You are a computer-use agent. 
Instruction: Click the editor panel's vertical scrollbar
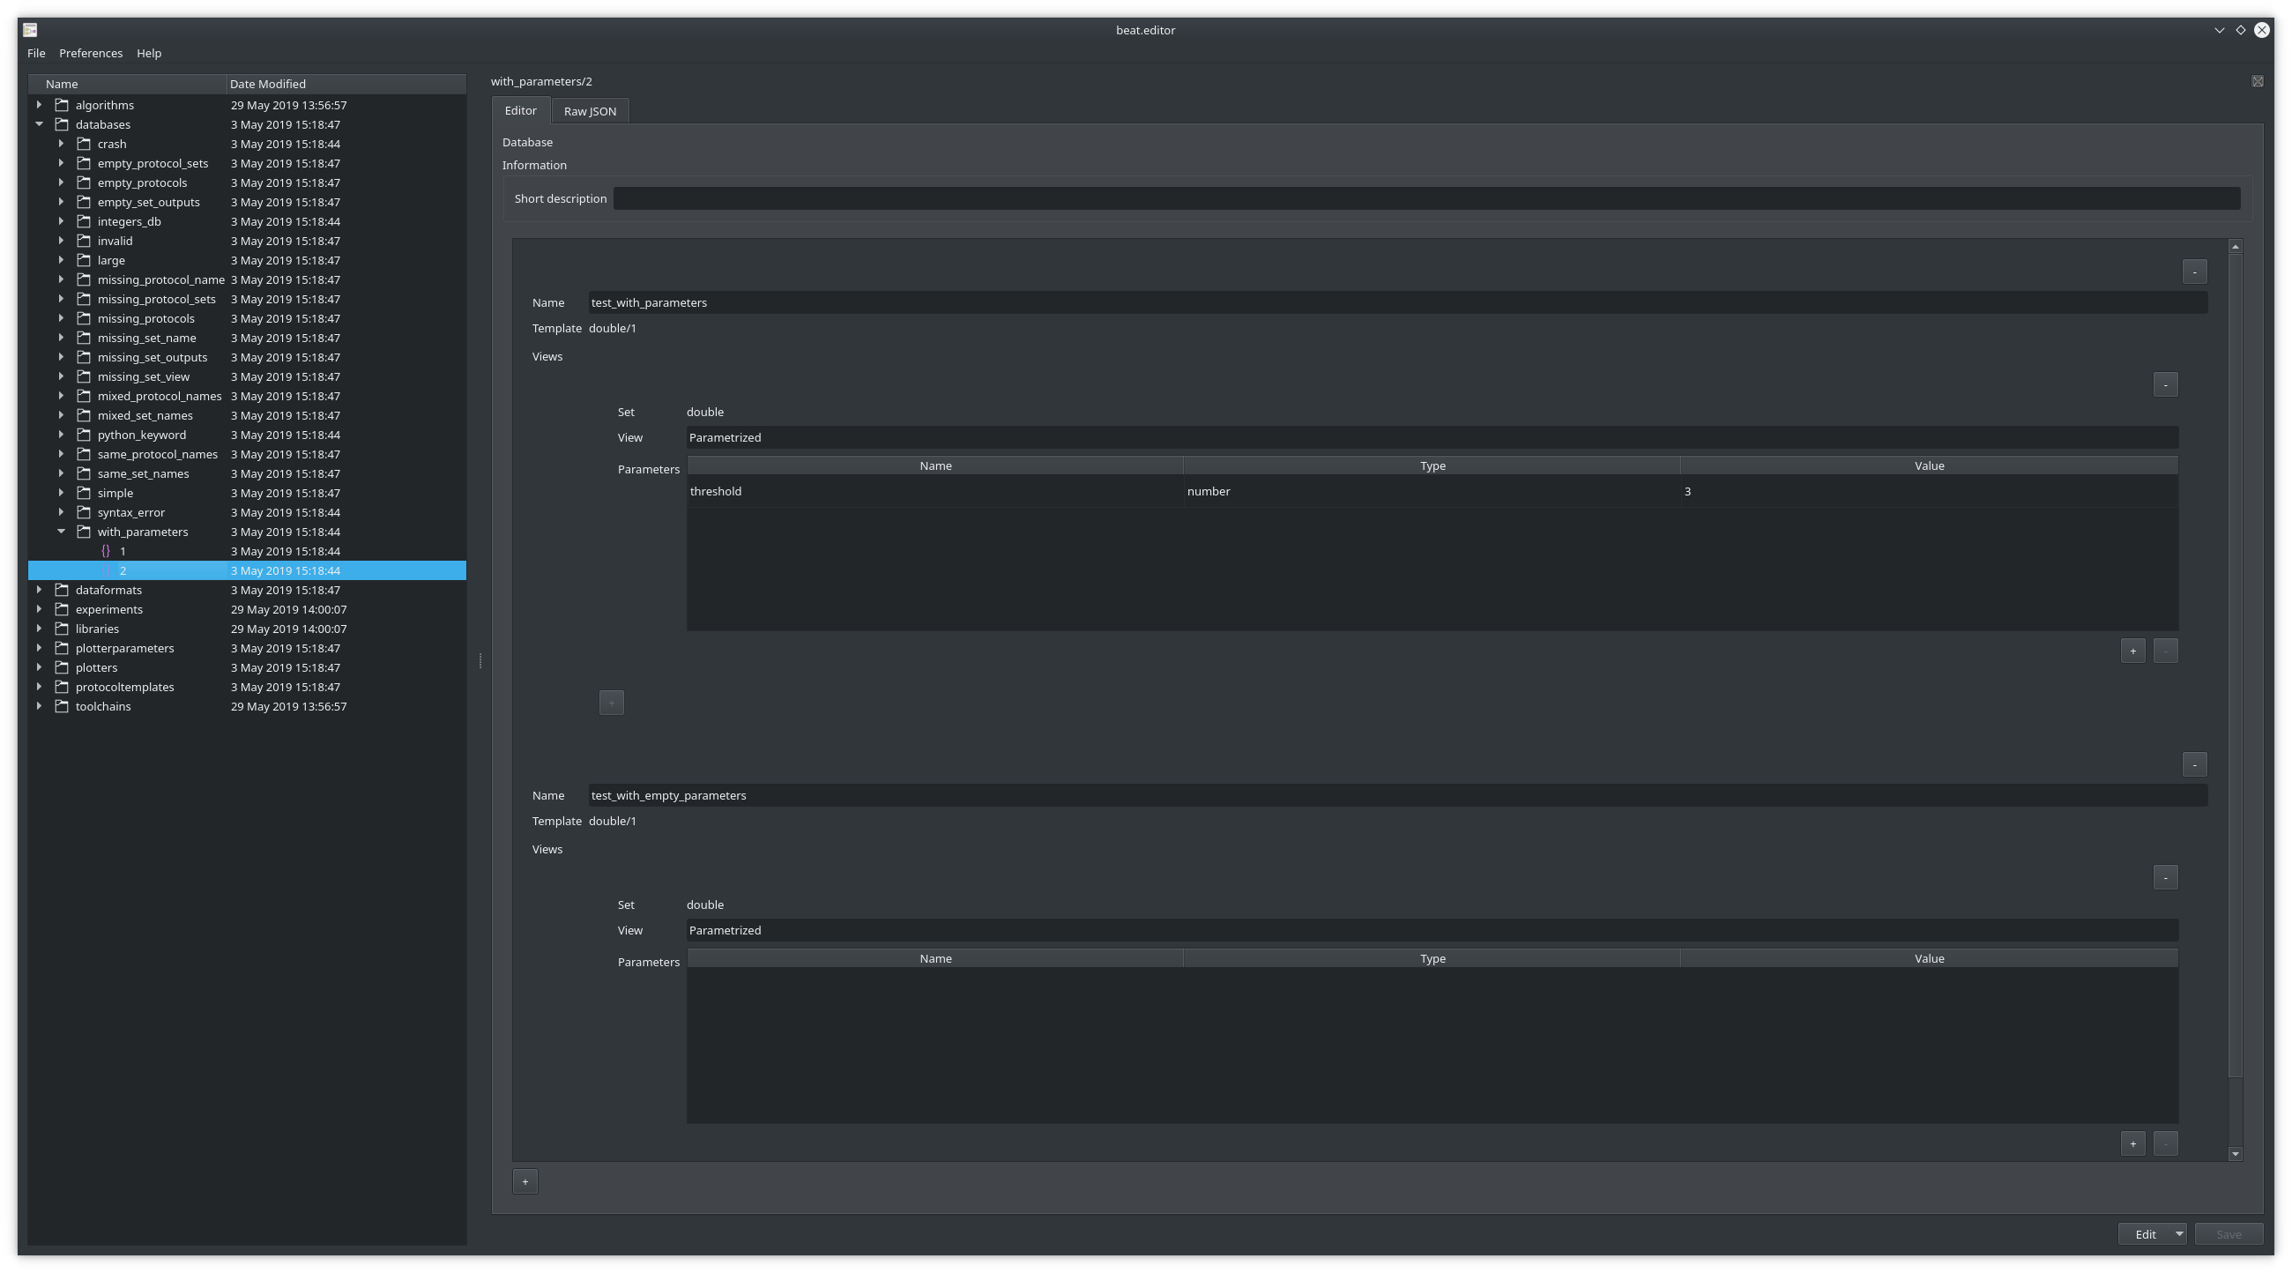click(2234, 622)
